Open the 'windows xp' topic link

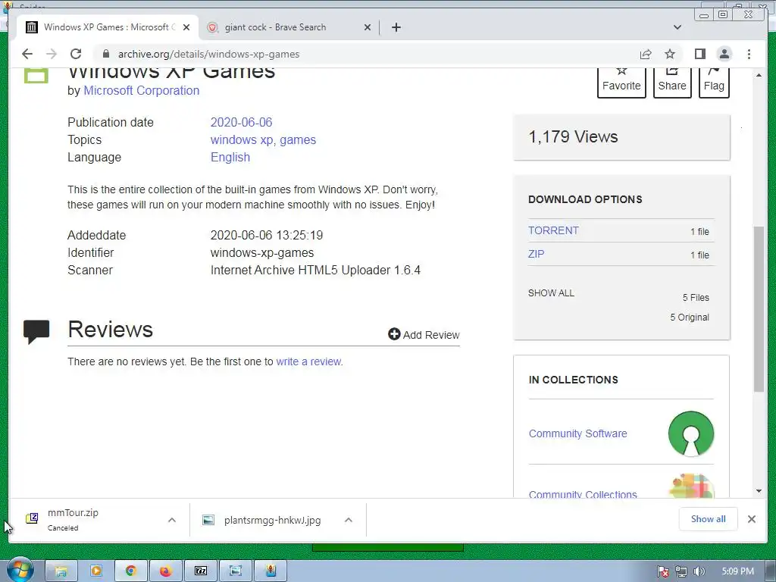click(x=242, y=140)
